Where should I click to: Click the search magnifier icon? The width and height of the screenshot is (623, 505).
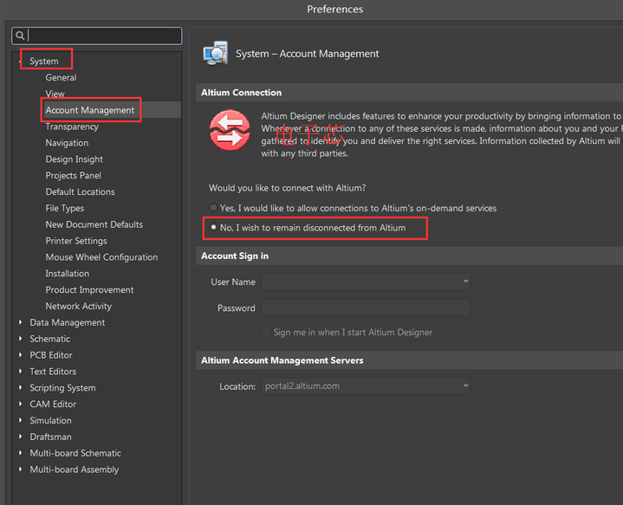(x=20, y=36)
